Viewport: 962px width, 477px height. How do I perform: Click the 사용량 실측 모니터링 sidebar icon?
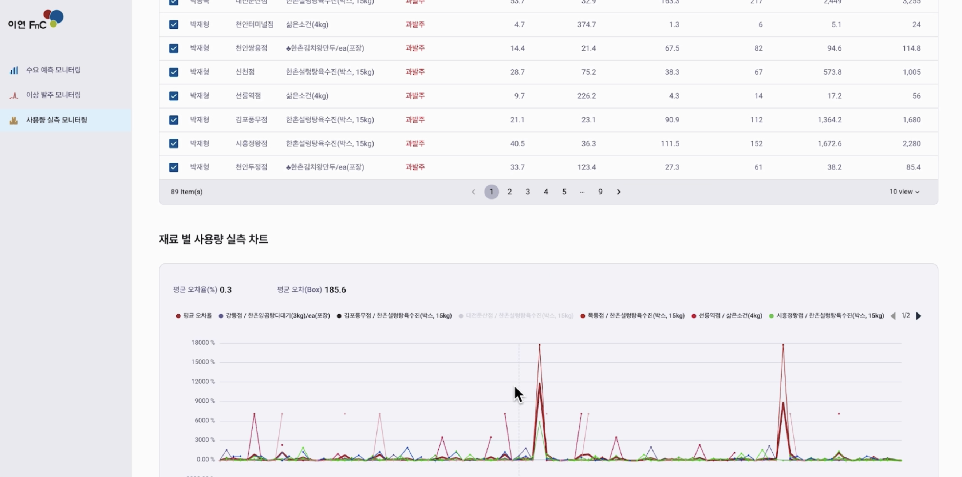tap(14, 120)
